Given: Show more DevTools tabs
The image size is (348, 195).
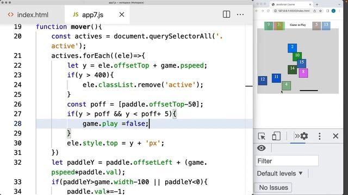Looking at the screenshot, I should pos(297,136).
